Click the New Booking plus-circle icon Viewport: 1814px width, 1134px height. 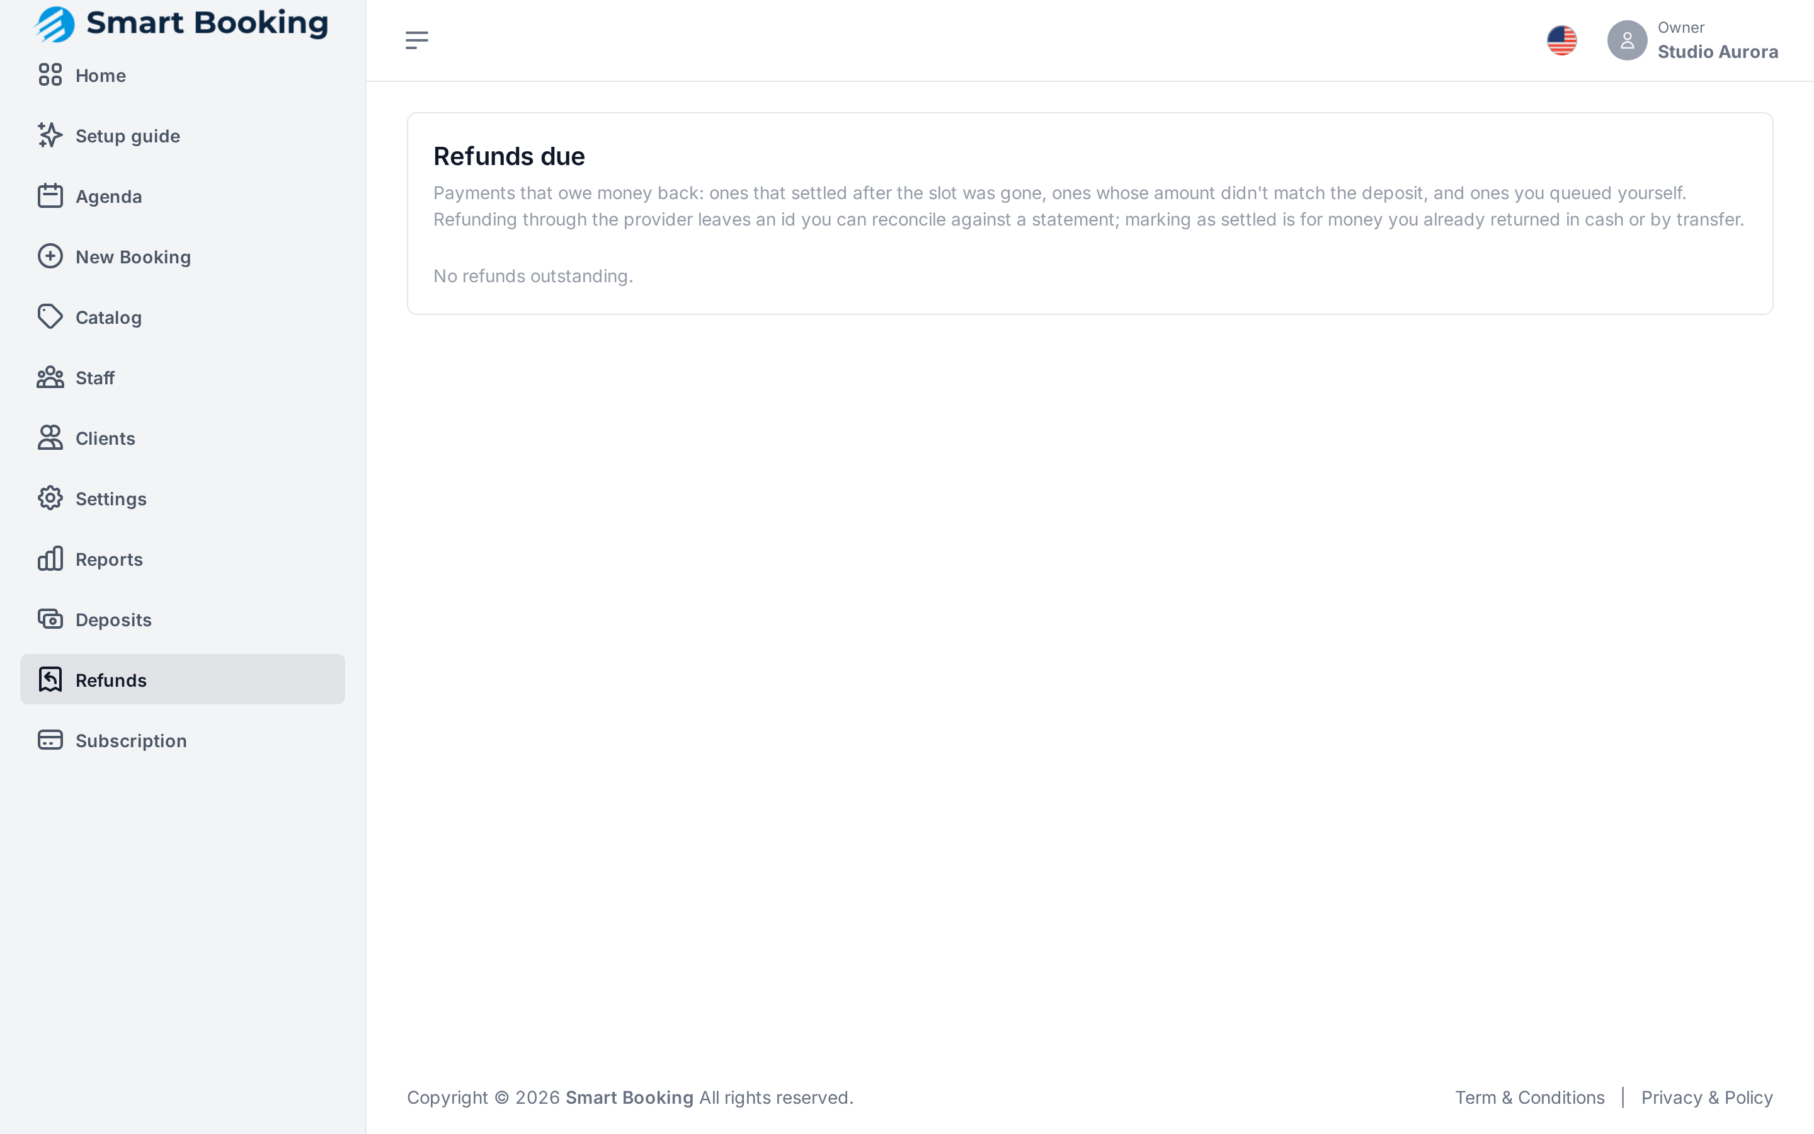click(50, 256)
